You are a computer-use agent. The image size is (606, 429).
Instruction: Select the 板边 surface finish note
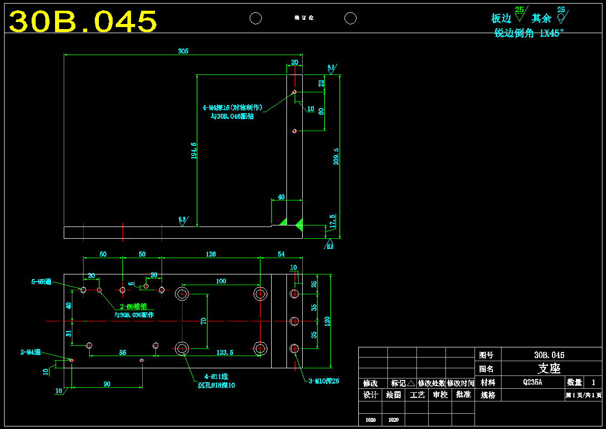(x=501, y=18)
